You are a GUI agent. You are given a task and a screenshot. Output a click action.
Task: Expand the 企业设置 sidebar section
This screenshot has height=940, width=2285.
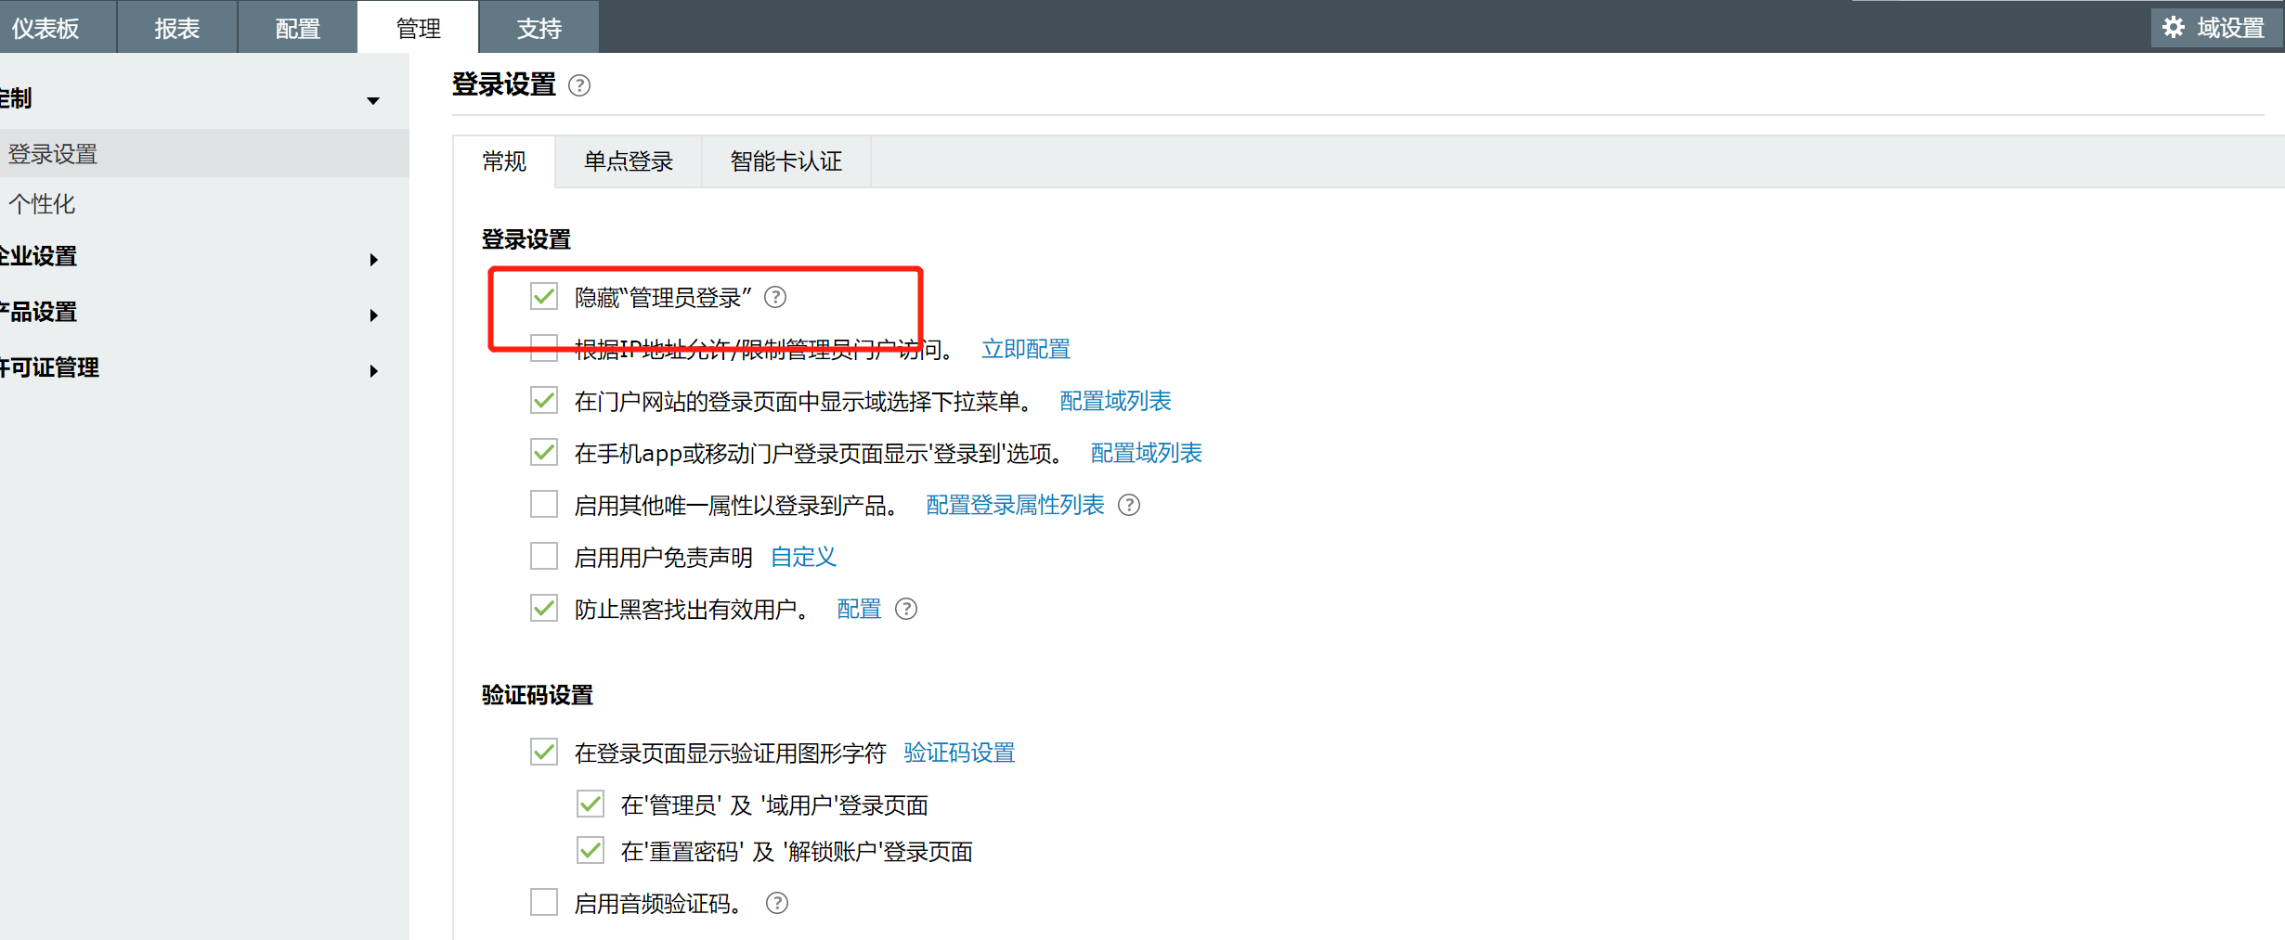click(x=373, y=260)
